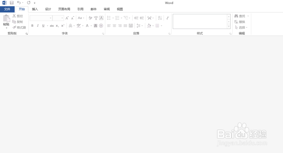This screenshot has width=283, height=153.
Task: Click the 粘贴 (Paste) clipboard icon
Action: coord(6,18)
